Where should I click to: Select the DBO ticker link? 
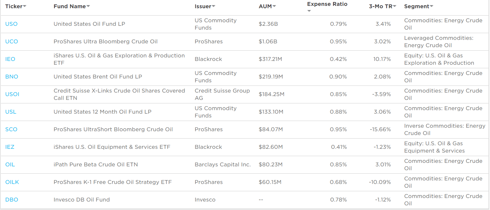pyautogui.click(x=12, y=200)
